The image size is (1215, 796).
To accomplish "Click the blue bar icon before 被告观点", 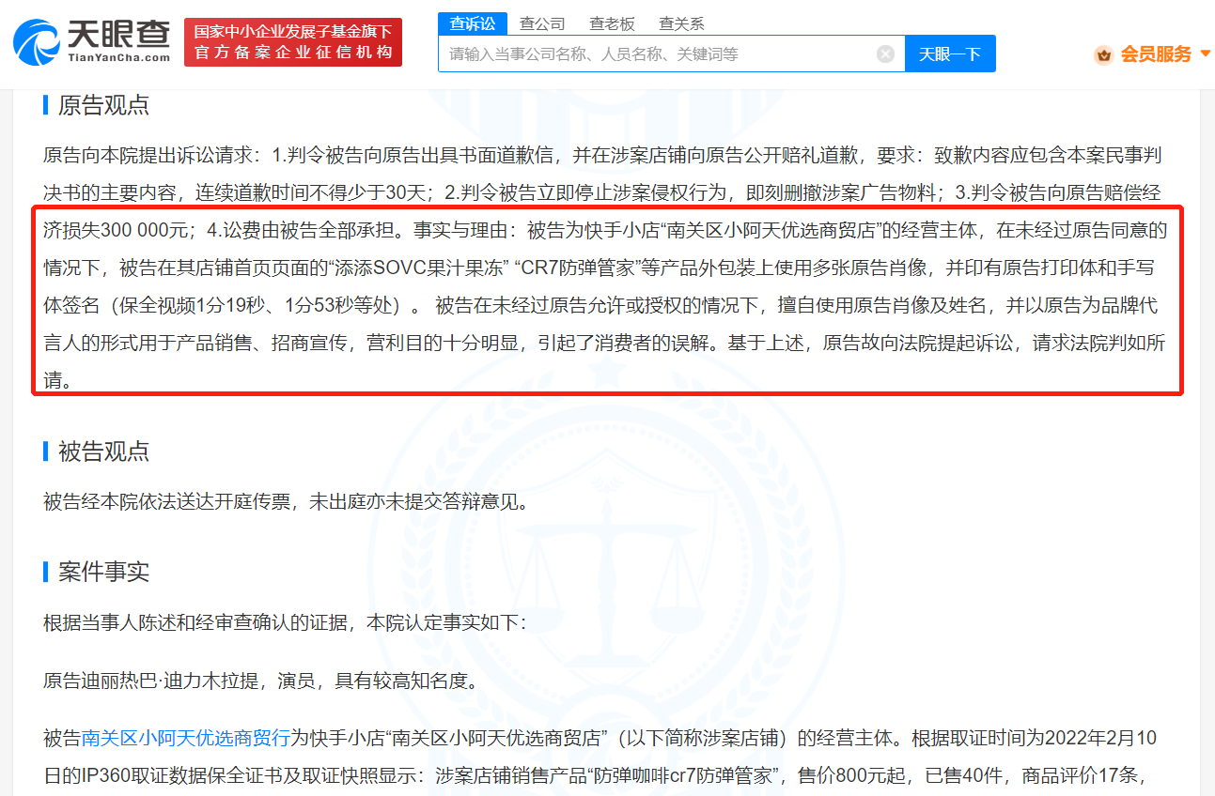I will coord(43,452).
